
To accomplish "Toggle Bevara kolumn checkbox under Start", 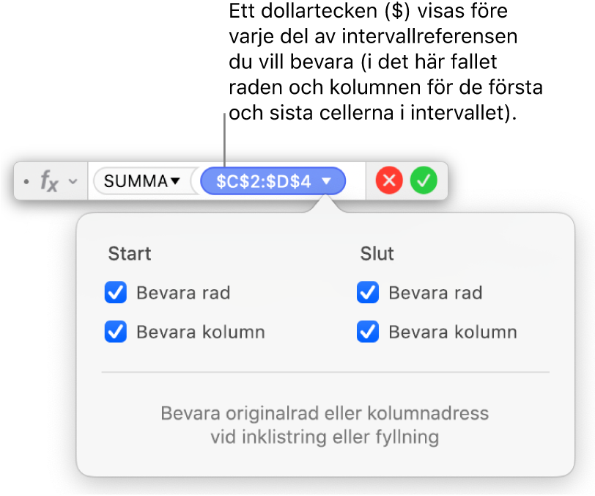I will click(116, 332).
